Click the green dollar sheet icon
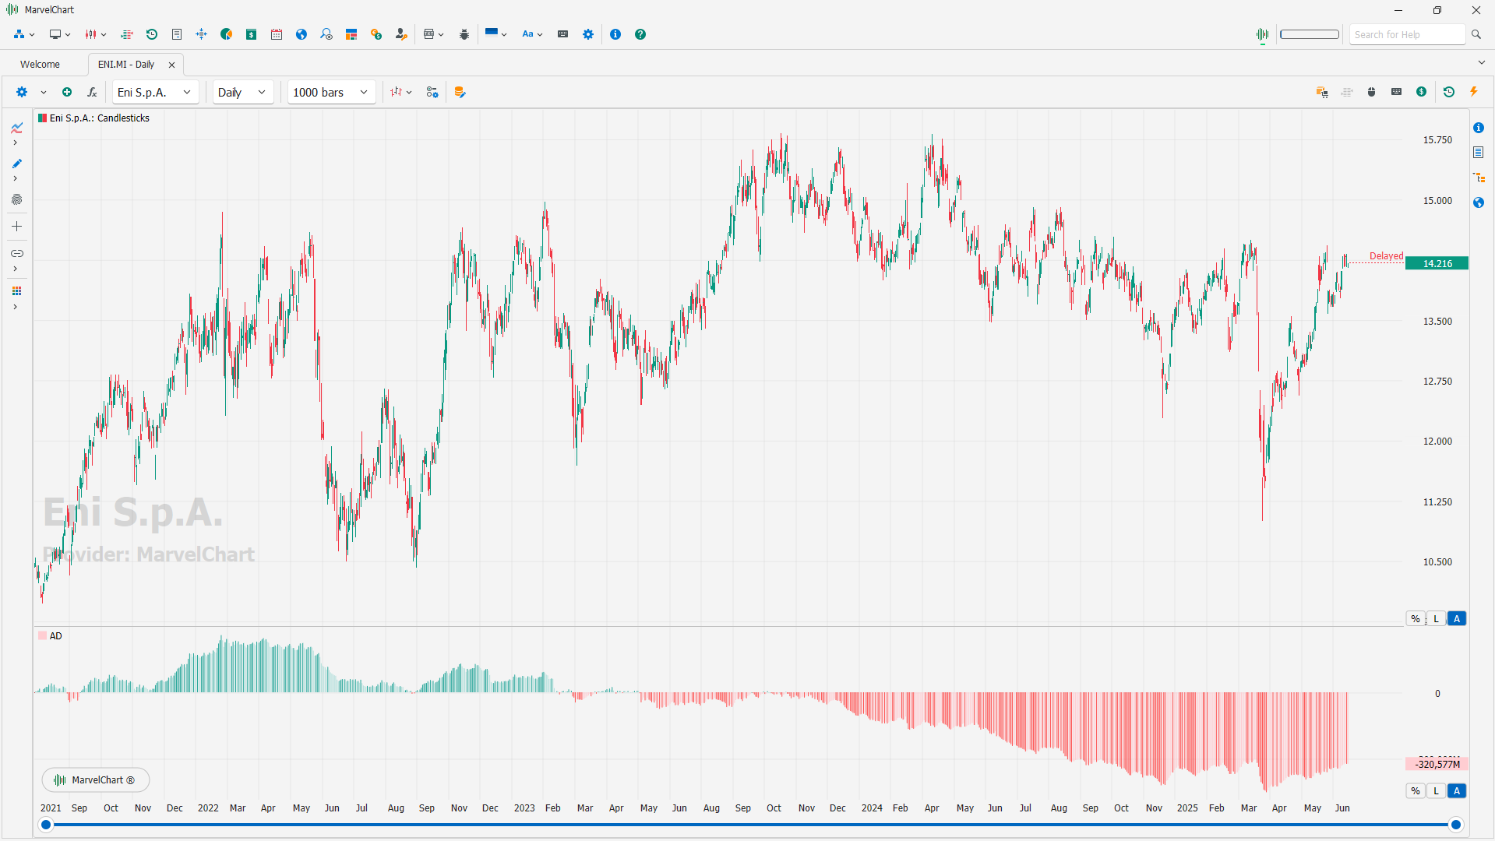Screen dimensions: 1495x841 tap(252, 34)
